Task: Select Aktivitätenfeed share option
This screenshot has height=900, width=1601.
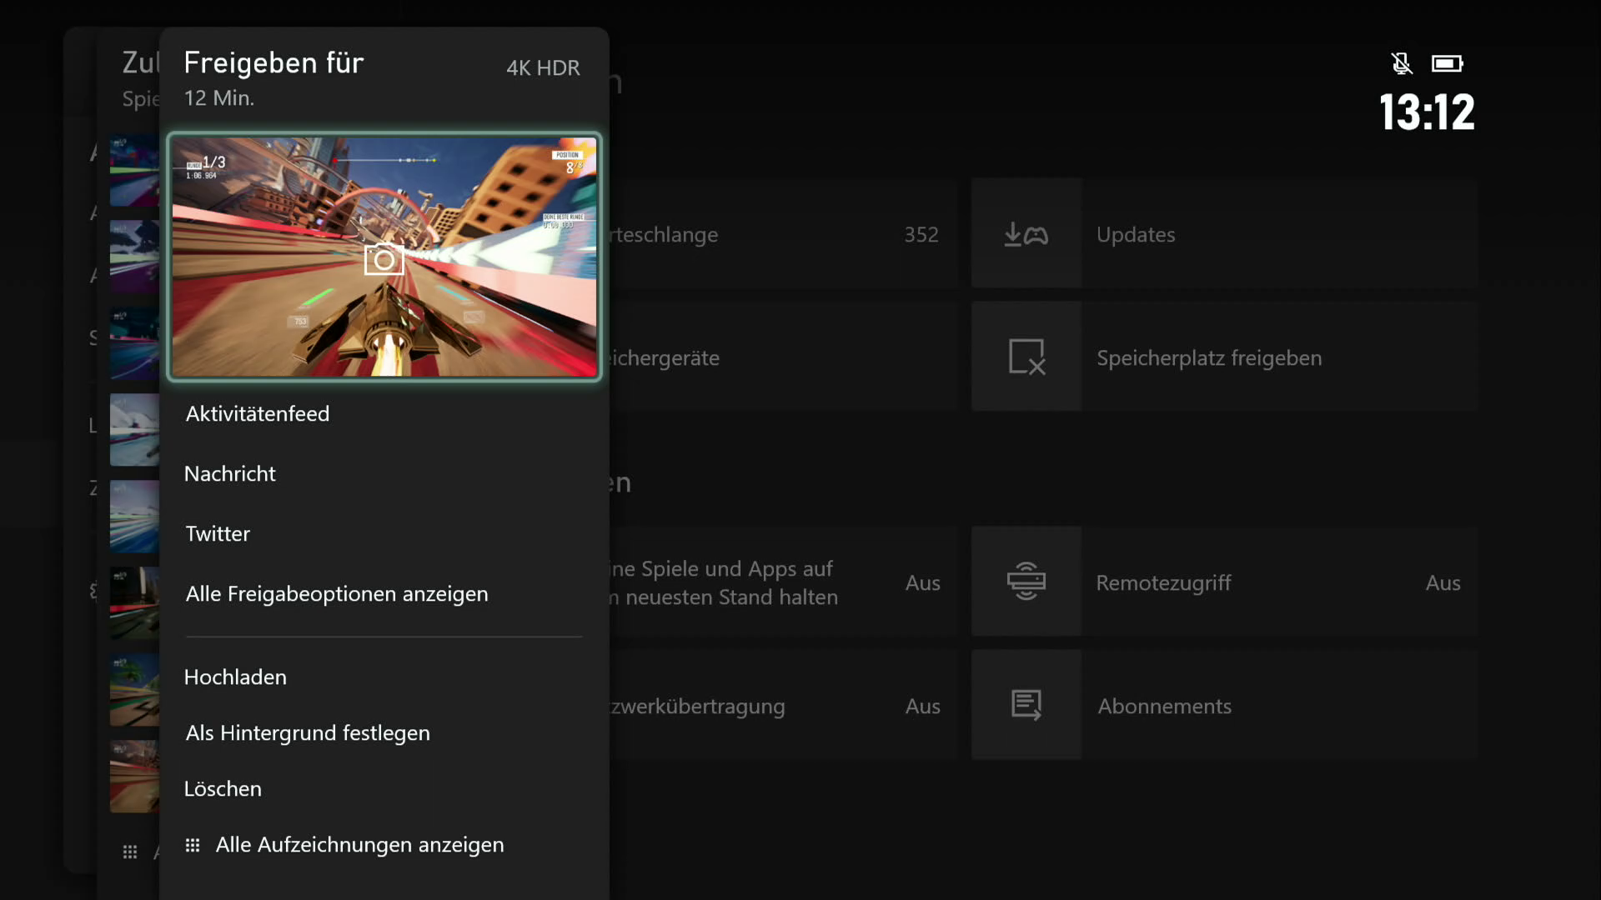Action: coord(258,414)
